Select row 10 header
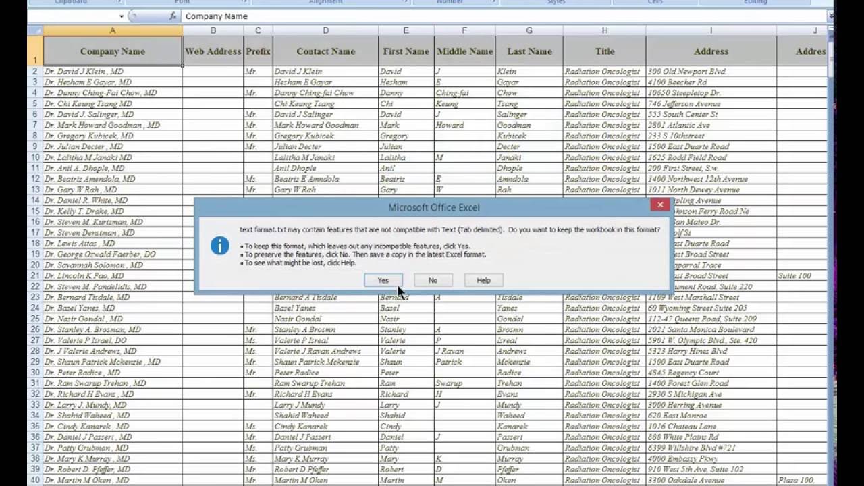This screenshot has width=864, height=486. [35, 157]
